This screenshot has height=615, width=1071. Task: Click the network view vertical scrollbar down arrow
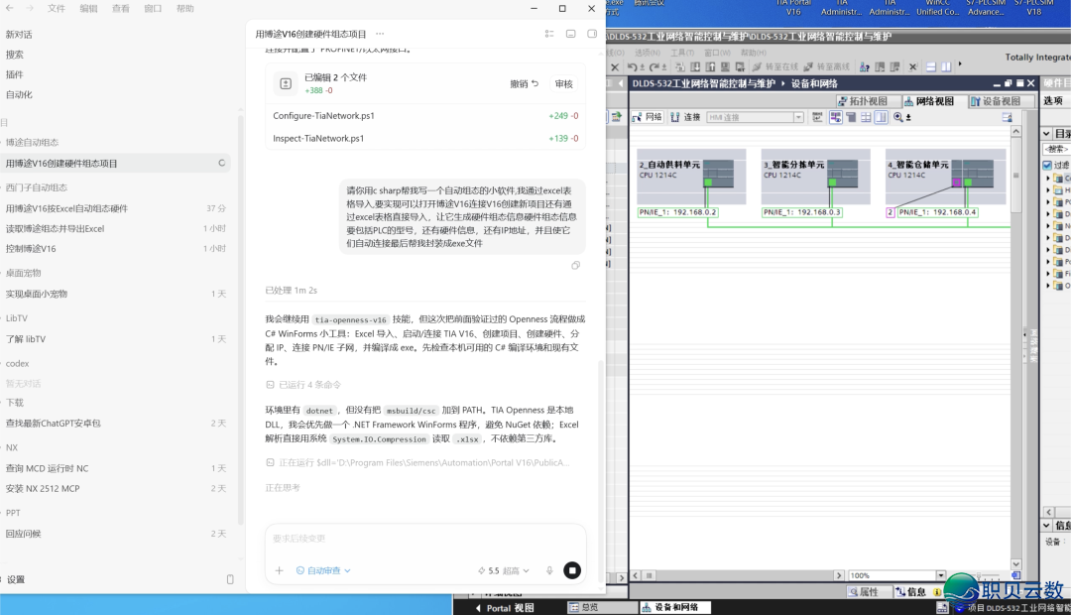(x=1016, y=564)
